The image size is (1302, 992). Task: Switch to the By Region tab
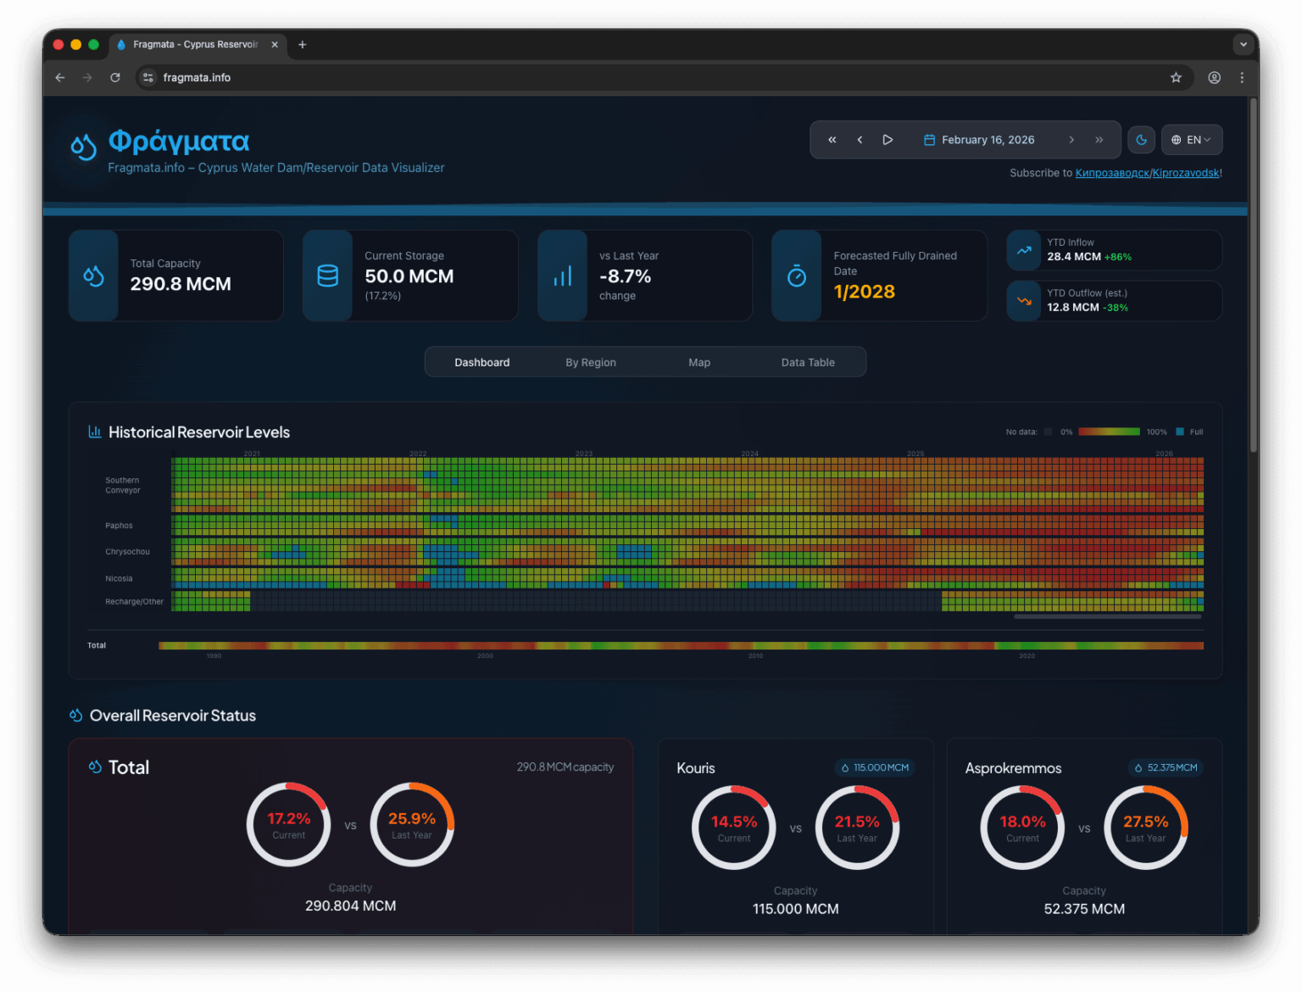(591, 362)
